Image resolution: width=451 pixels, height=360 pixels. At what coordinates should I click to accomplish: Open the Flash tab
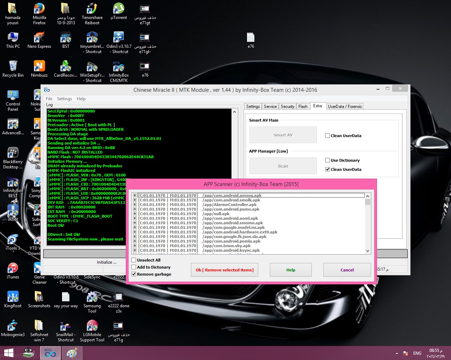[x=303, y=107]
